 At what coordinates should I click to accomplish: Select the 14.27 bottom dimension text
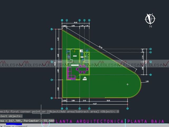pos(95,104)
